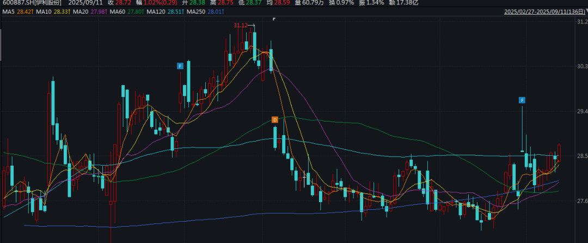
Task: Select the MA20 indicator label
Action: (81, 12)
